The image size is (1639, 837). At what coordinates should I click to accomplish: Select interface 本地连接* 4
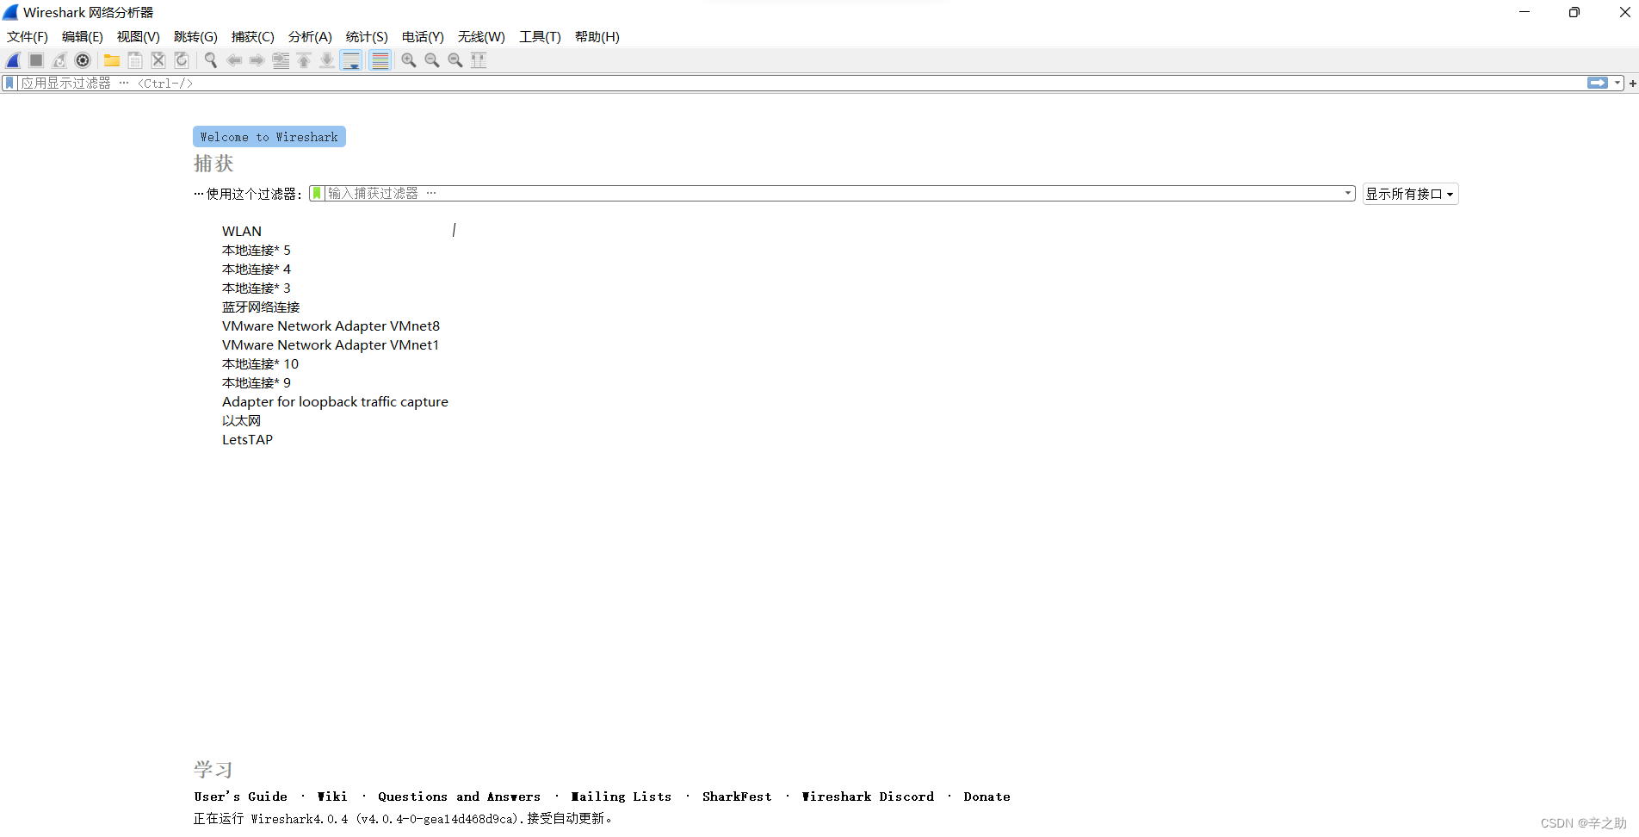[257, 270]
